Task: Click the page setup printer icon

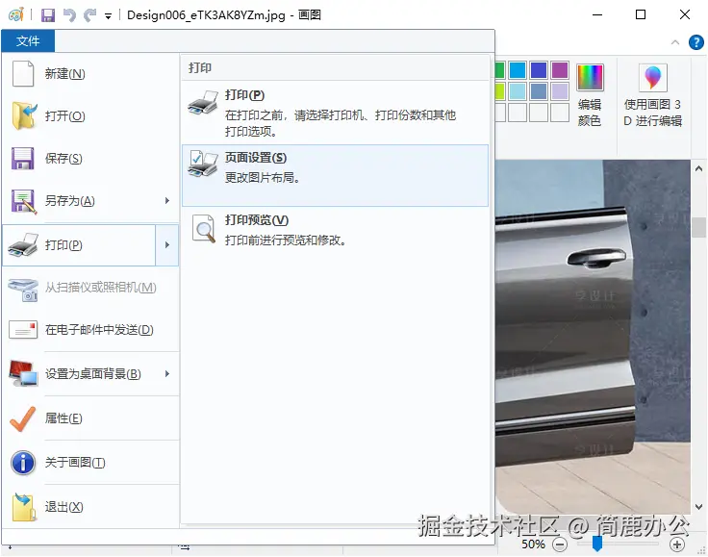Action: 203,164
